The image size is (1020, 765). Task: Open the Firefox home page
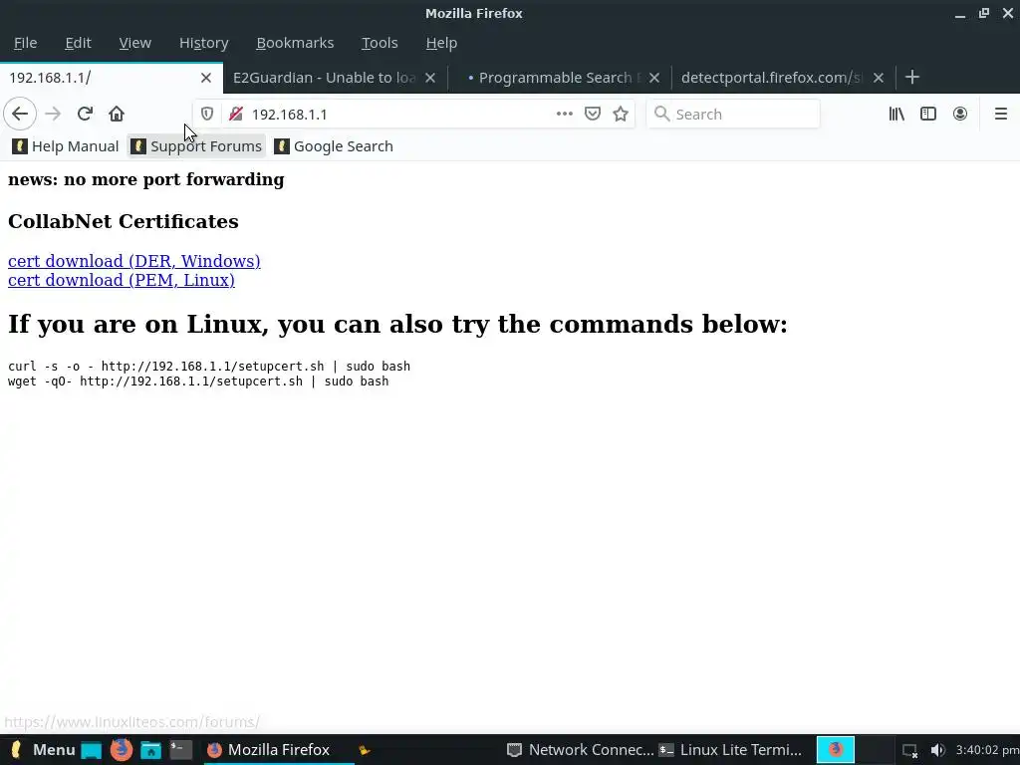(x=117, y=114)
